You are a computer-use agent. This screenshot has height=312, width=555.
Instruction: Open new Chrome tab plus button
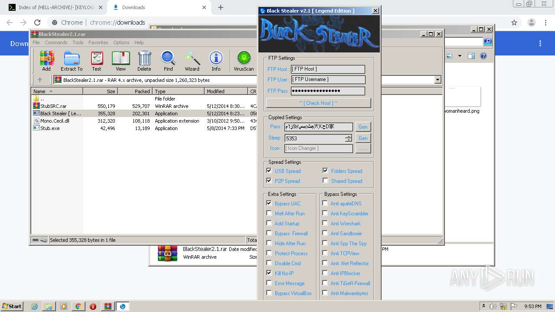(x=221, y=7)
